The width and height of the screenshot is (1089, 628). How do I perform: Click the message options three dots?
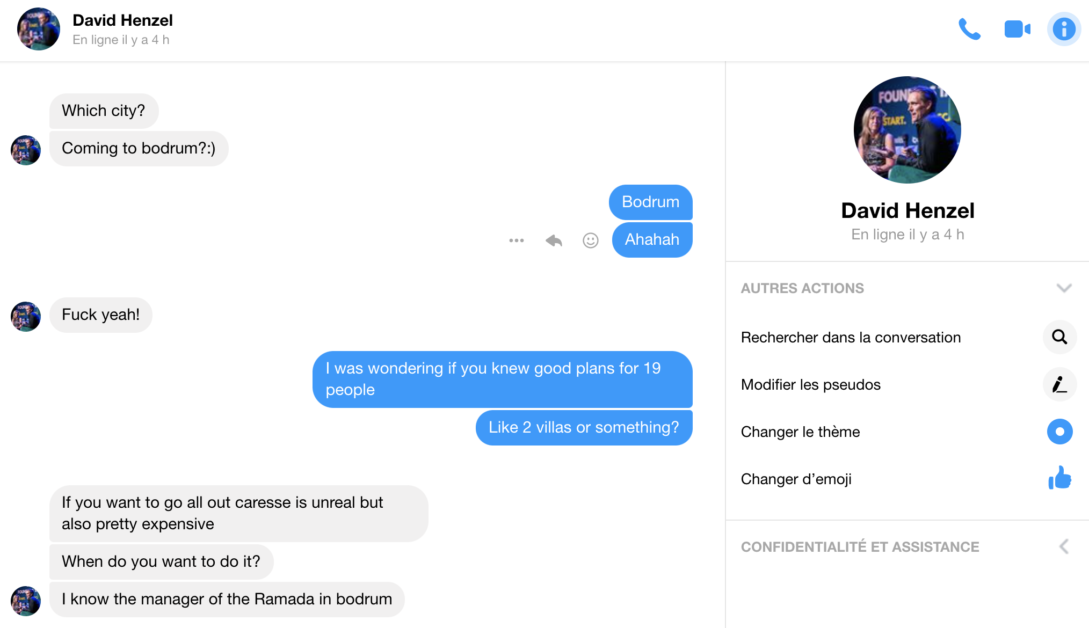click(x=518, y=240)
